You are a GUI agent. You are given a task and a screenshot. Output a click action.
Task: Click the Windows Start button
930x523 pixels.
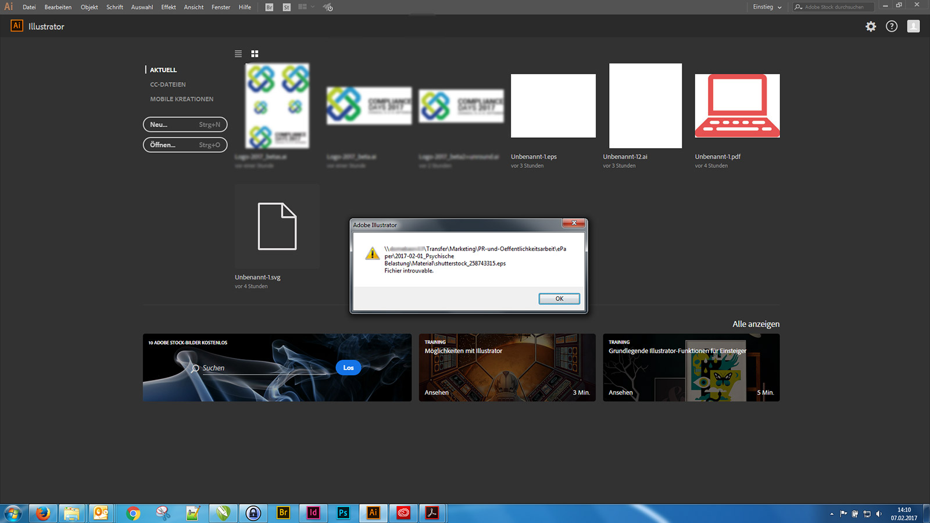(x=13, y=513)
